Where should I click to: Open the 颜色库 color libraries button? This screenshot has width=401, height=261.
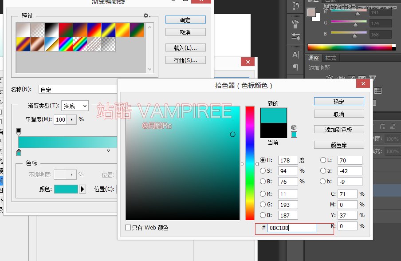click(x=339, y=145)
